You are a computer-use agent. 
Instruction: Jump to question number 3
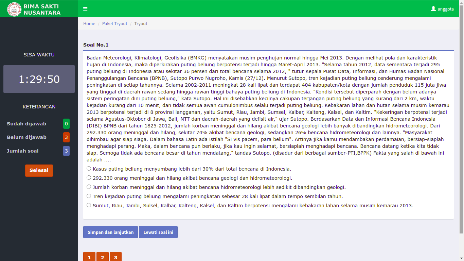[115, 257]
